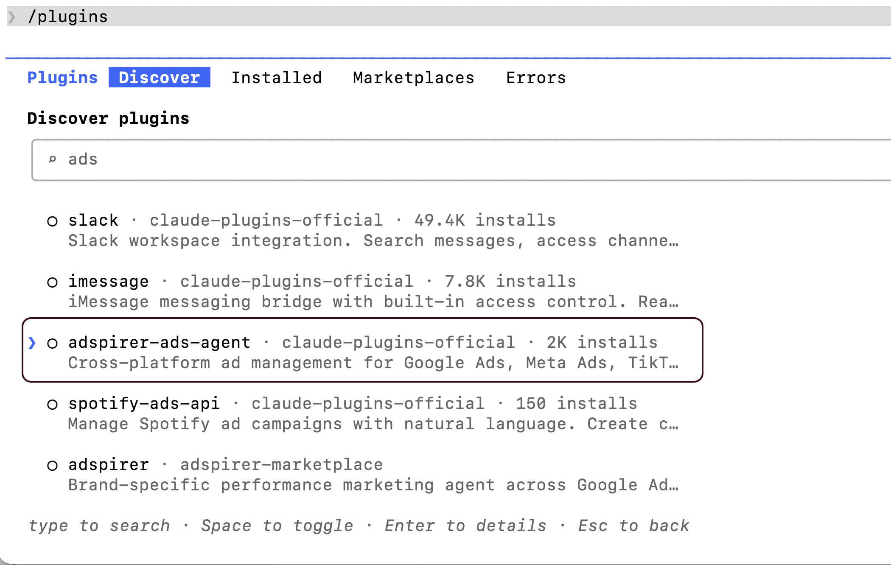This screenshot has height=565, width=891.
Task: Switch to the Discover tab
Action: click(159, 77)
